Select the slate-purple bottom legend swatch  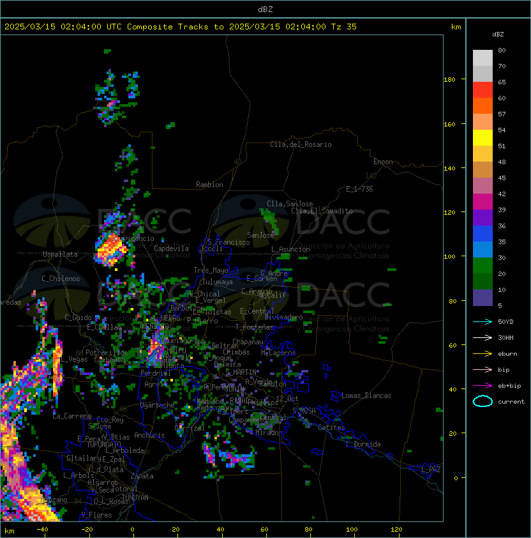[x=482, y=298]
